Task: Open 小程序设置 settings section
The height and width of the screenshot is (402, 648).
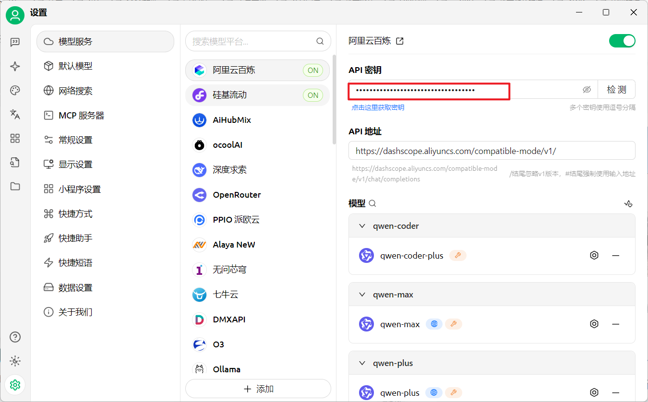Action: [x=105, y=189]
